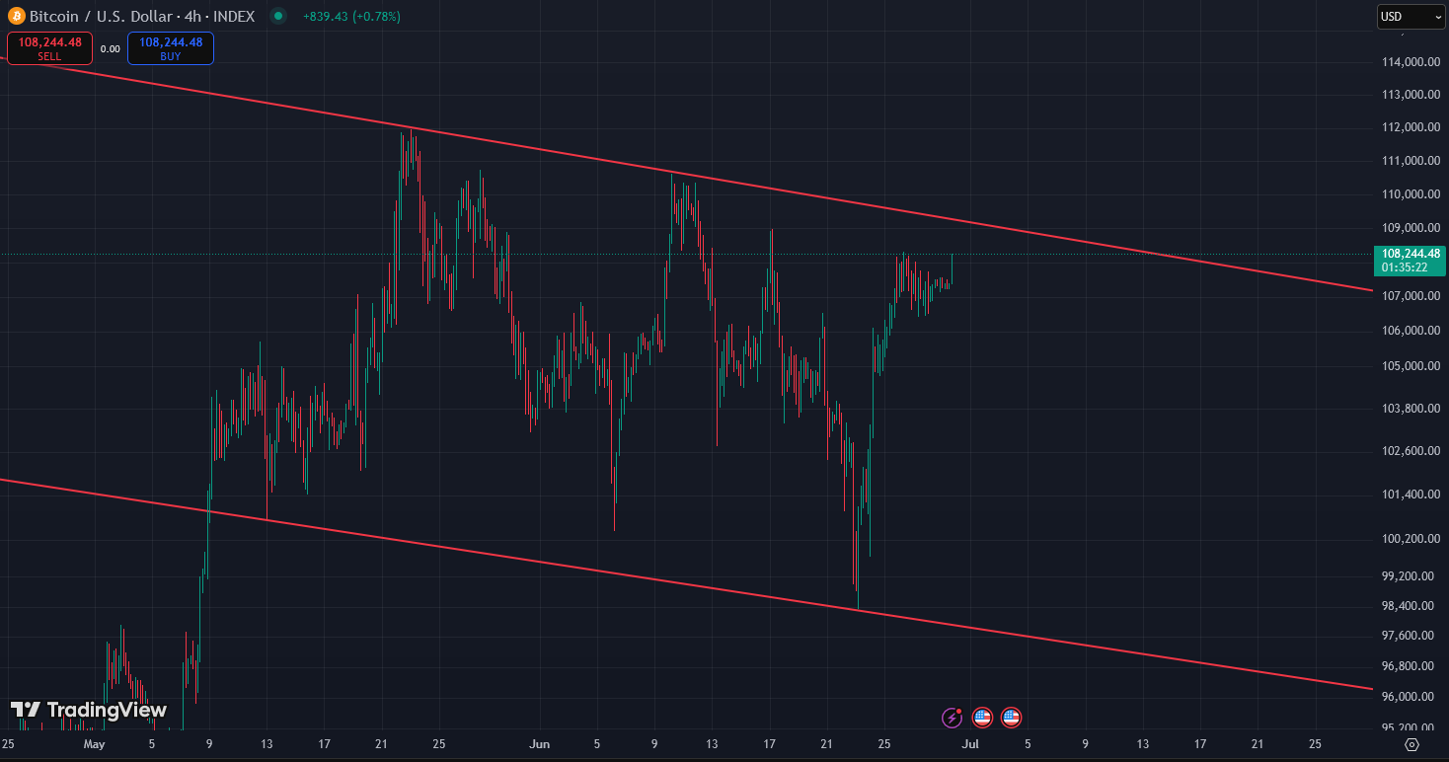Click the first US flag economic event icon

click(x=982, y=718)
